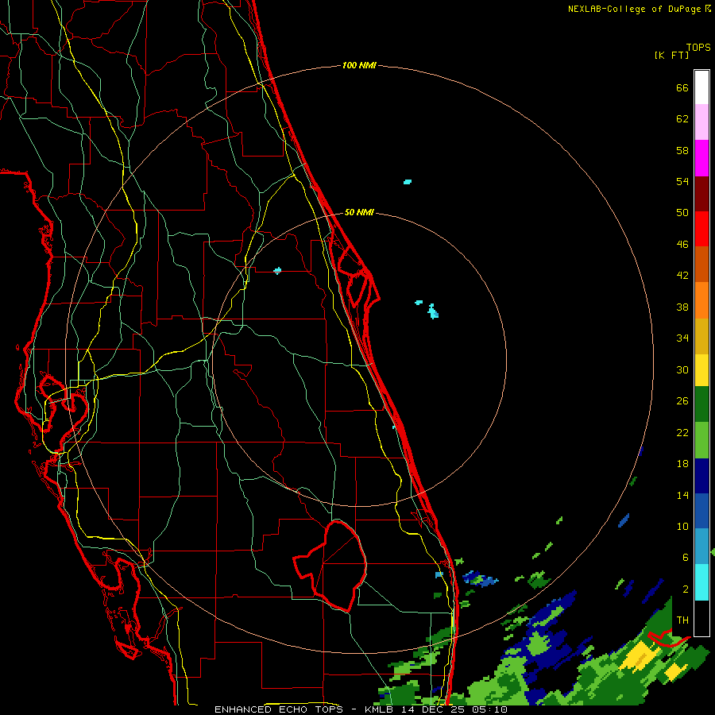Click the ENHANCED ECHO TOPS caption text
This screenshot has width=715, height=715.
click(x=278, y=709)
